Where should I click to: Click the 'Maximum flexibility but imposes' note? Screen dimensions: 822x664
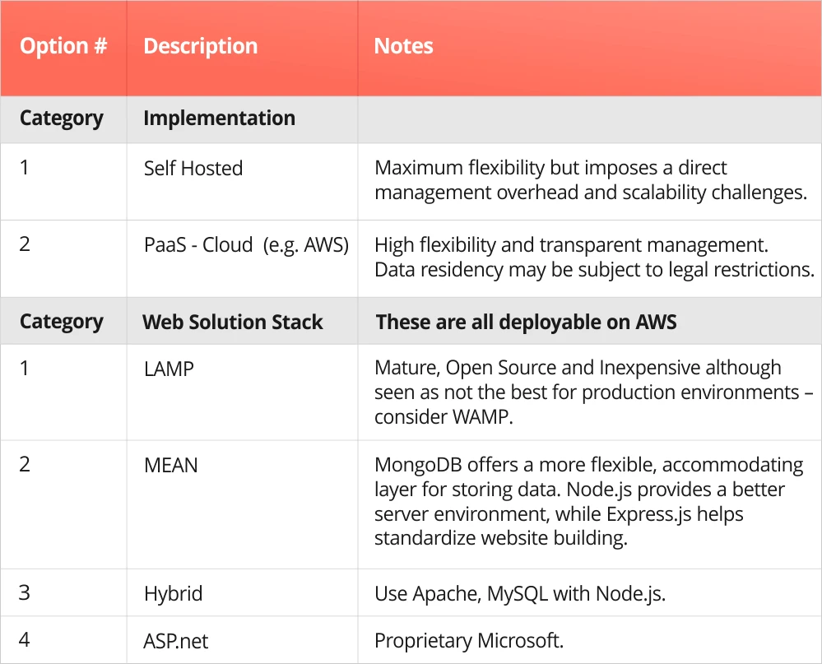(x=591, y=179)
